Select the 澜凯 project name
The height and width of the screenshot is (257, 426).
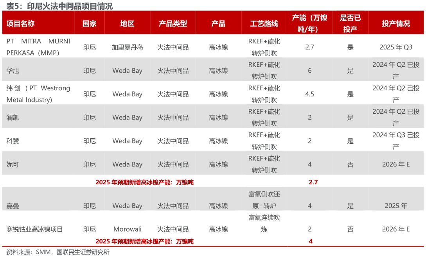(x=13, y=118)
